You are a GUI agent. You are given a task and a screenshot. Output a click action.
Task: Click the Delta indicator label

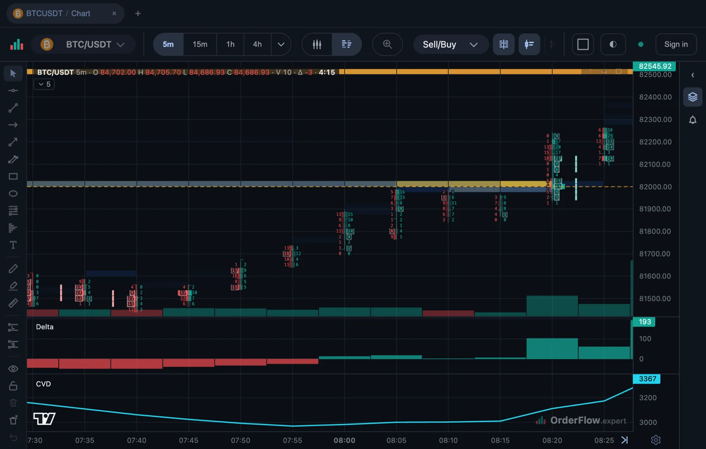(x=45, y=327)
